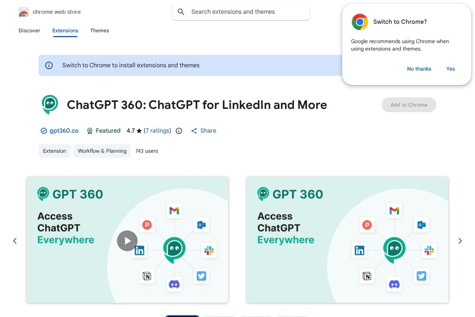The width and height of the screenshot is (475, 317).
Task: Switch to the Discover tab
Action: tap(29, 30)
